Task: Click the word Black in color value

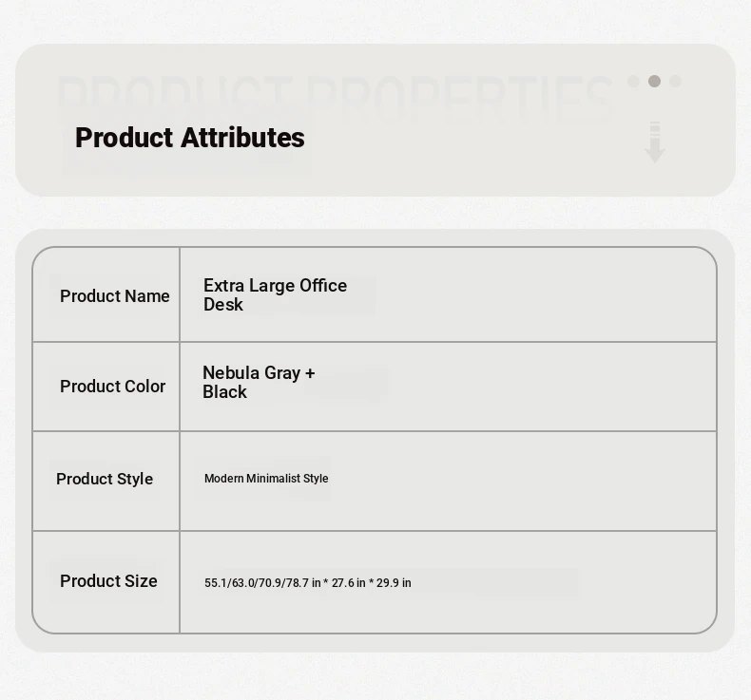Action: coord(224,392)
